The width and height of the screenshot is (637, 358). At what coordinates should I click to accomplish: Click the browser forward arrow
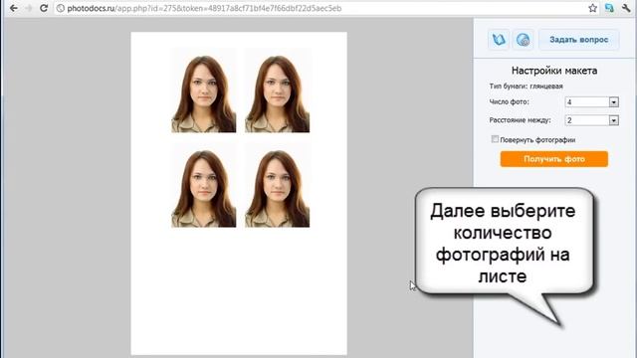(29, 8)
